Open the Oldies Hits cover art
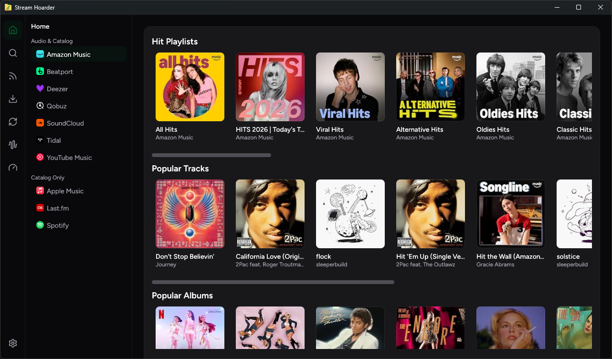The image size is (612, 359). coord(511,87)
